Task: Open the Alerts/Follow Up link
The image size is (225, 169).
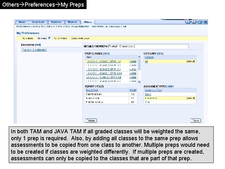Action: 100,26
